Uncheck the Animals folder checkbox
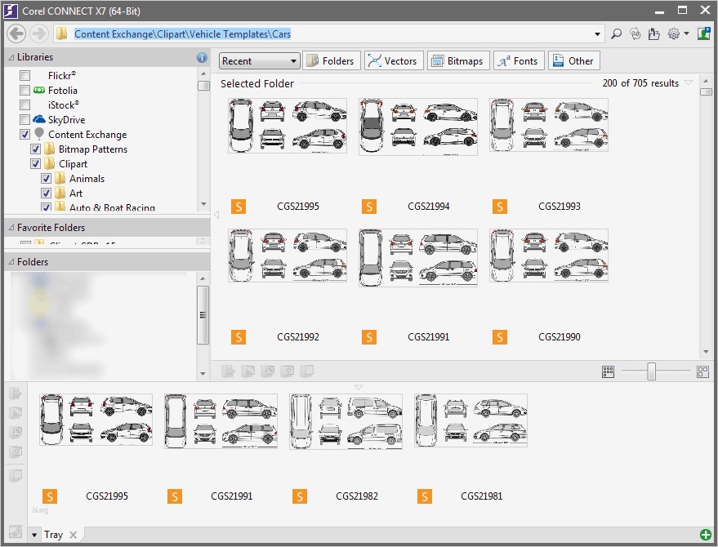Screen dimensions: 718x547 pyautogui.click(x=46, y=179)
